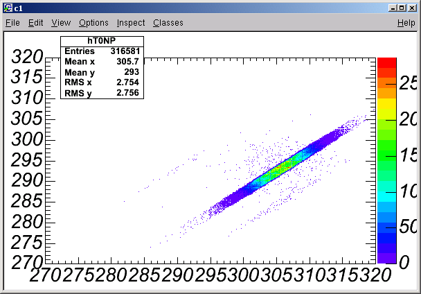The height and width of the screenshot is (294, 421).
Task: Maximize the c1 canvas window
Action: 402,8
